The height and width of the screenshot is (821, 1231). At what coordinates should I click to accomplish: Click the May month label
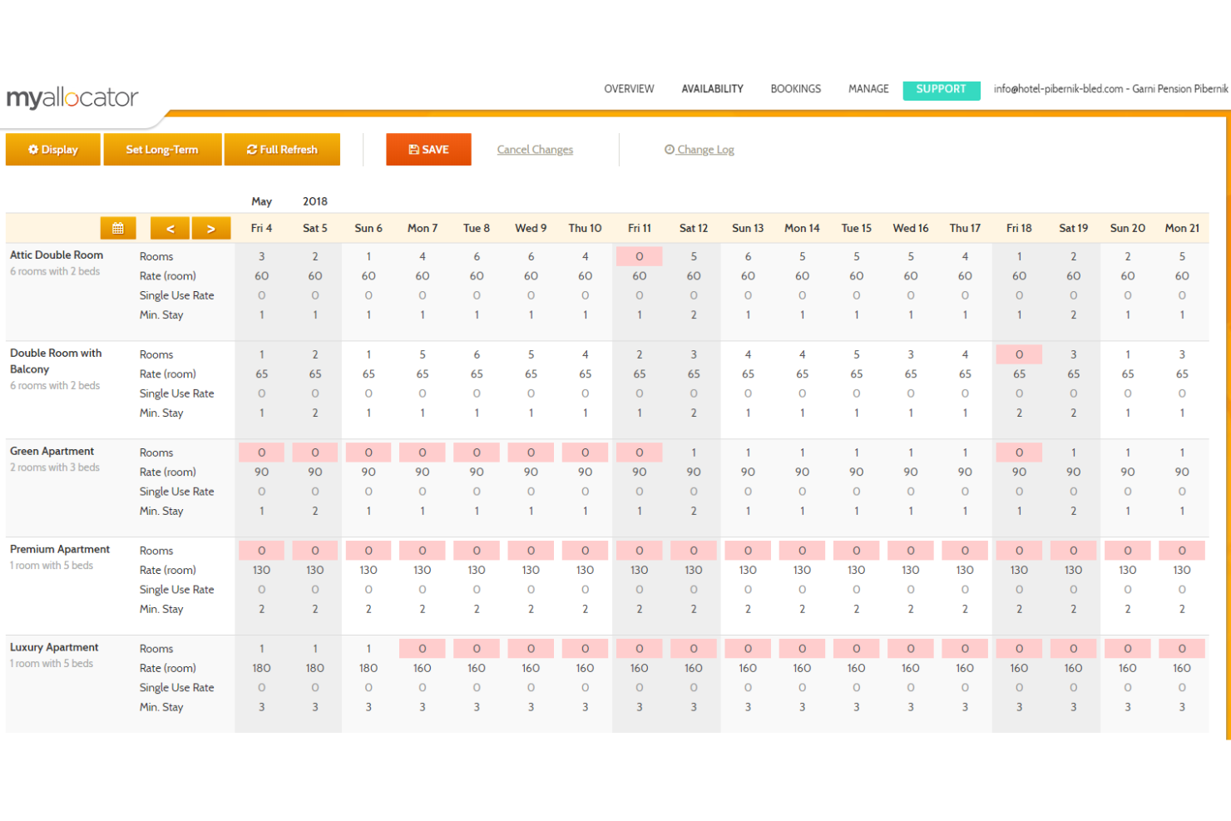pyautogui.click(x=261, y=201)
